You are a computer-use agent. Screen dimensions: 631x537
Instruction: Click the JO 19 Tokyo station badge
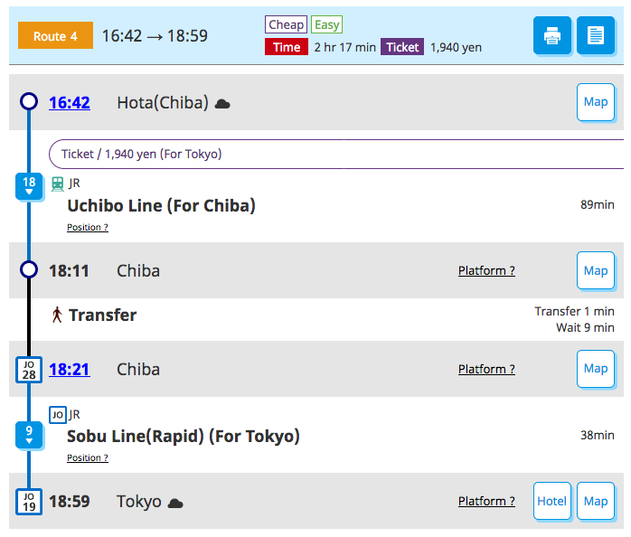coord(29,502)
